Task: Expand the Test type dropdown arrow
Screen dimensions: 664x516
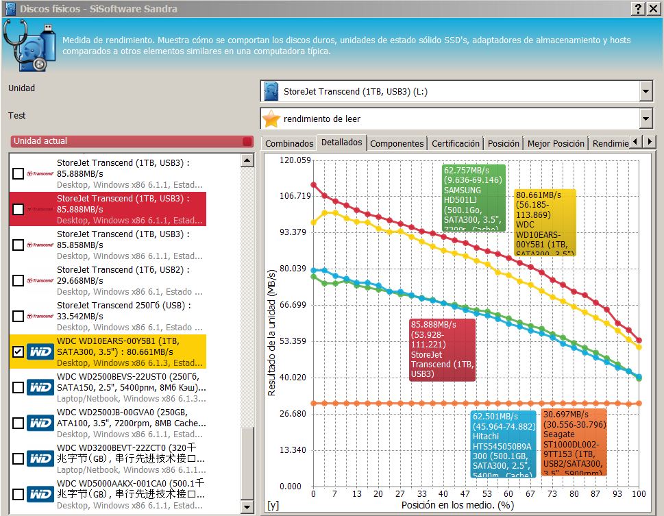Action: coord(645,119)
